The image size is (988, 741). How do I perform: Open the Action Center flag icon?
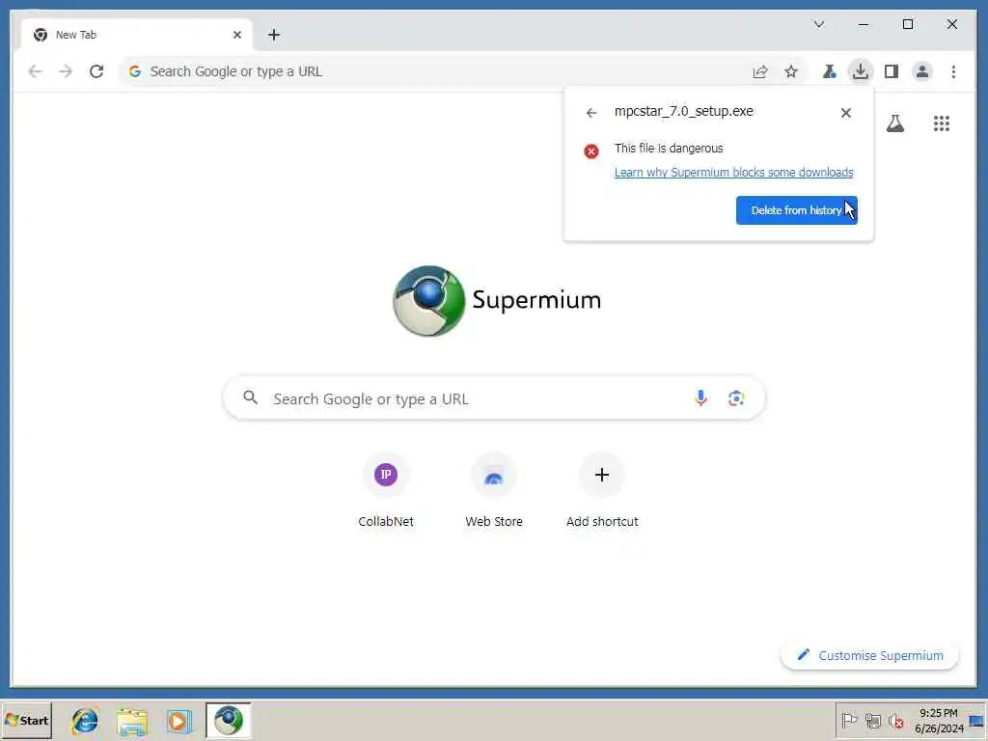[849, 720]
